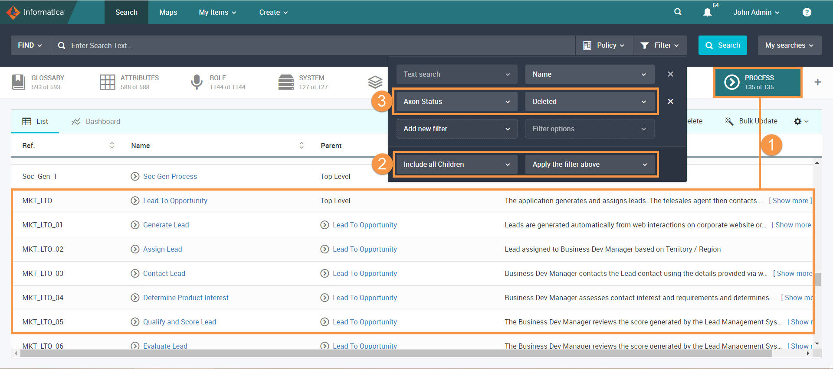Open the Maps nav tab
This screenshot has width=833, height=369.
click(x=168, y=12)
